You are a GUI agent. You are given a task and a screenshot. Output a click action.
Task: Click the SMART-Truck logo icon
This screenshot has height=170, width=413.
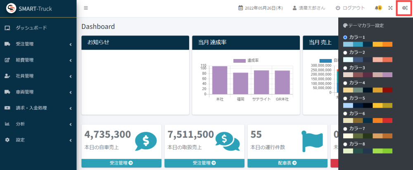point(11,8)
